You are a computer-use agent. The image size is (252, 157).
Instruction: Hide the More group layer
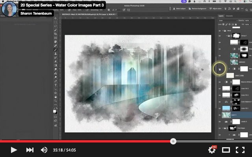tap(220, 31)
